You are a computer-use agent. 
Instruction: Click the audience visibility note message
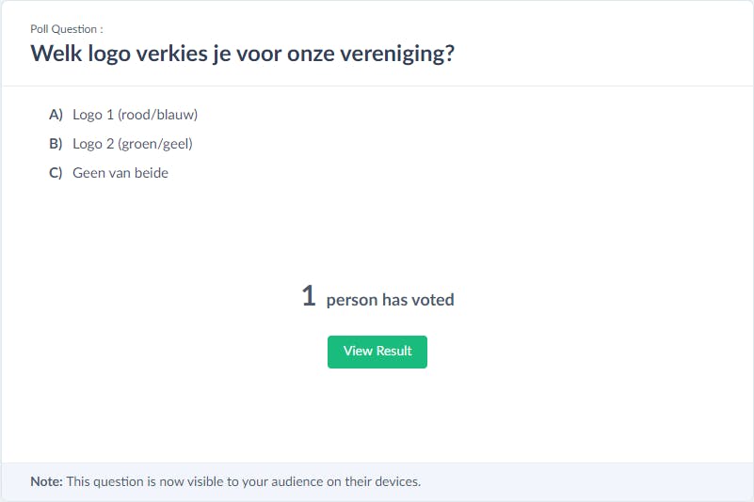coord(243,481)
